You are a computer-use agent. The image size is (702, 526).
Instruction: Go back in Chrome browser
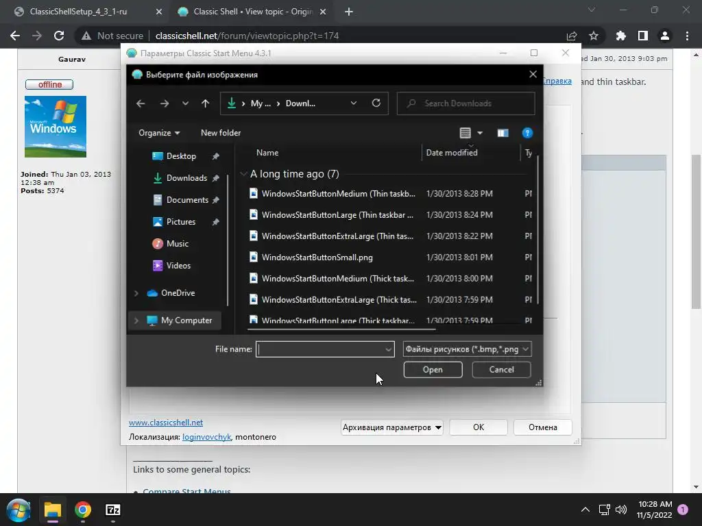click(x=15, y=36)
